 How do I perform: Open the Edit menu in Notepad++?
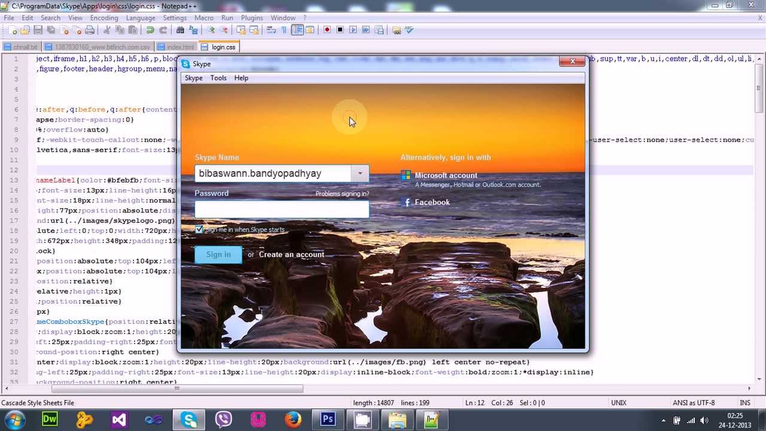[x=28, y=18]
